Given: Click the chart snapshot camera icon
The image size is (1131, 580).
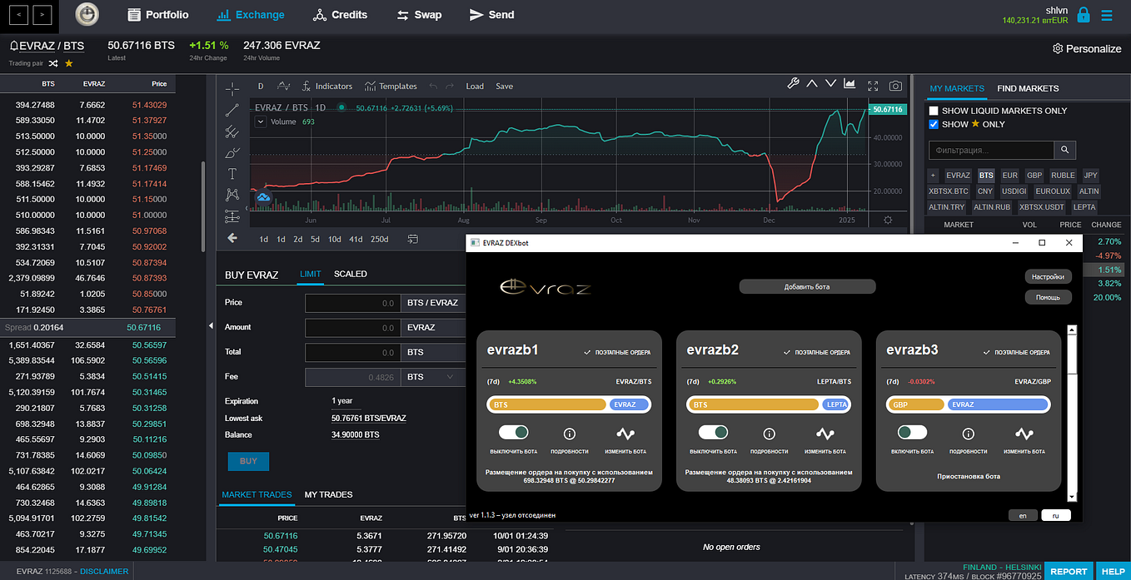Looking at the screenshot, I should point(895,85).
